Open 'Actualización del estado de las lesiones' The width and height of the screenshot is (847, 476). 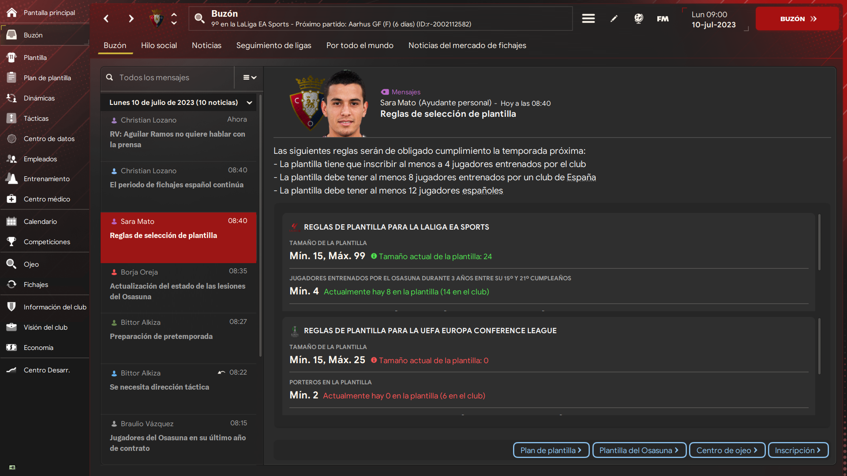coord(178,288)
